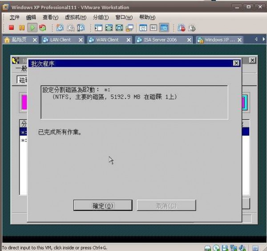Click the Summary view toolbar icon
Screen dimensions: 267x251
point(143,28)
